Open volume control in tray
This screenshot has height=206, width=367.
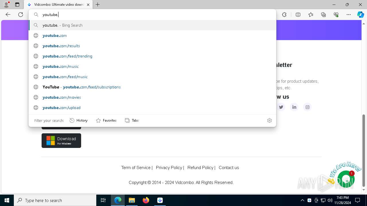pyautogui.click(x=330, y=200)
